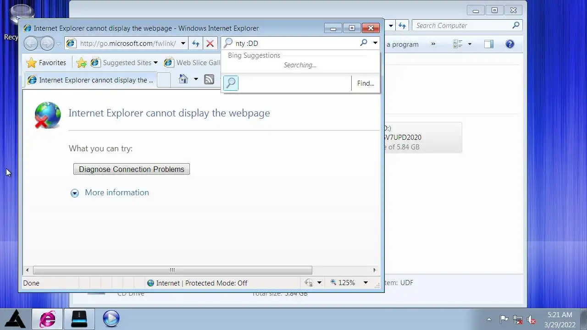Expand the Home button dropdown arrow
587x330 pixels.
pyautogui.click(x=196, y=79)
